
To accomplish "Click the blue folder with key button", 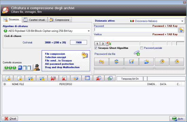I will point(146,62).
